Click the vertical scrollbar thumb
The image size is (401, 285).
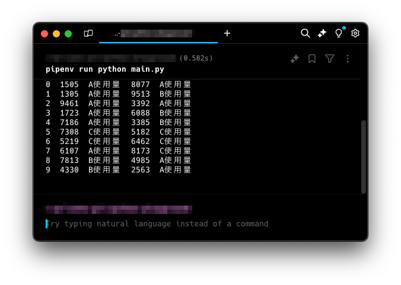(364, 157)
